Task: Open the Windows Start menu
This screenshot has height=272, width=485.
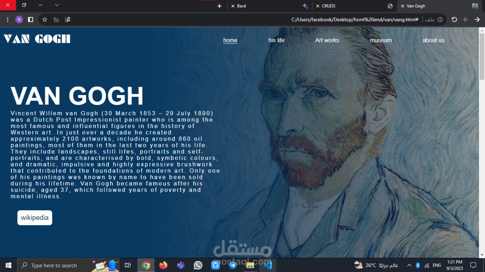Action: [x=8, y=265]
